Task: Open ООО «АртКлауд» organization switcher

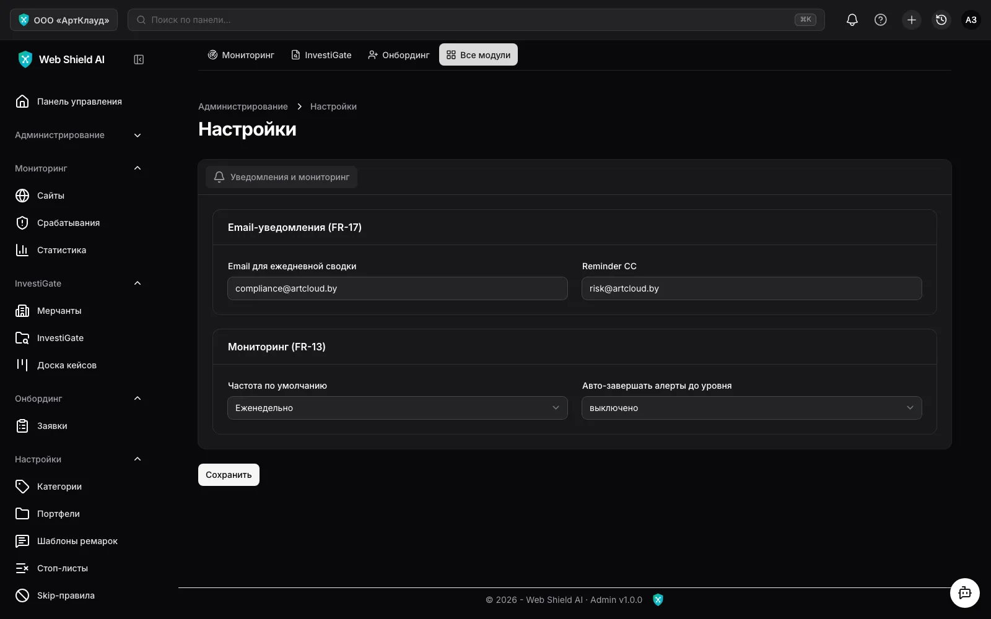Action: click(x=64, y=20)
